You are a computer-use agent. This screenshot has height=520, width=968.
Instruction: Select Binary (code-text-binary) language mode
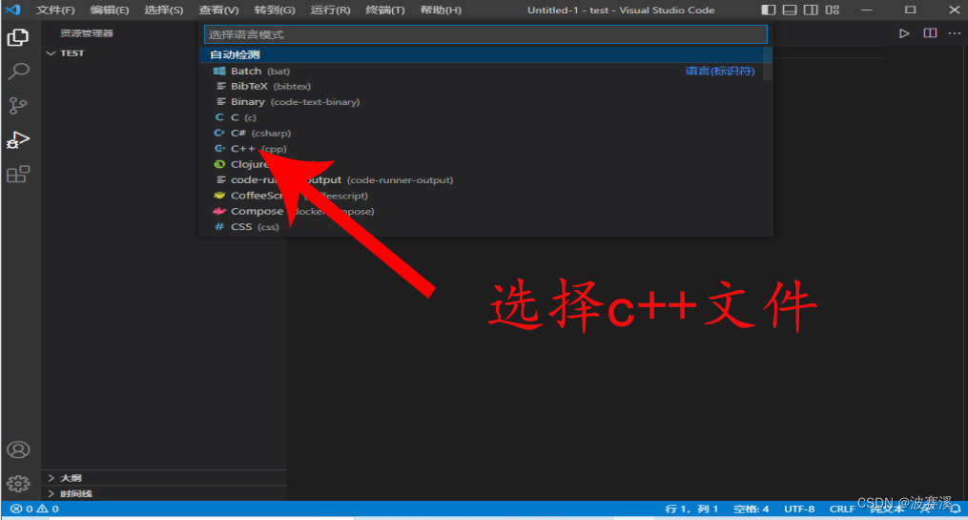click(485, 102)
